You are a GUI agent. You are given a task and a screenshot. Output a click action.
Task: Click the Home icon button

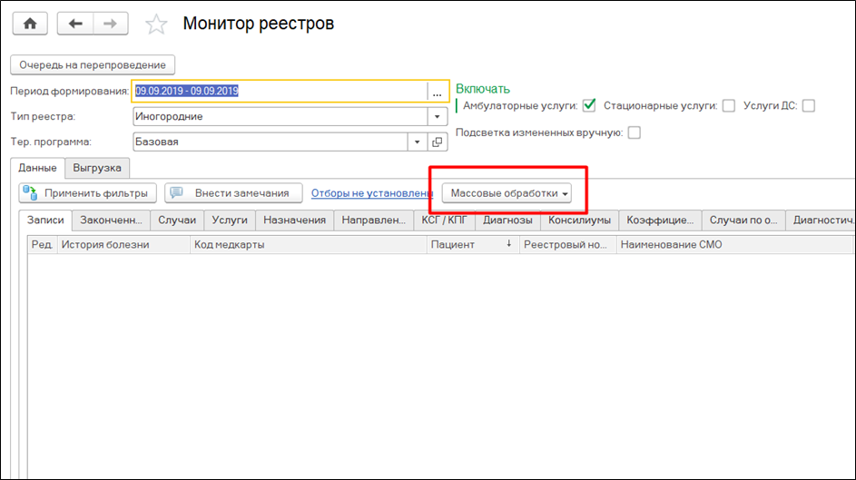(x=29, y=24)
